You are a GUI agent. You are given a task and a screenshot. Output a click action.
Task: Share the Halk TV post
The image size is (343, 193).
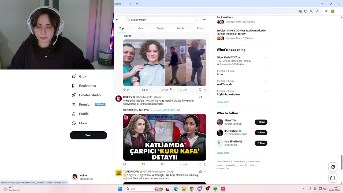pyautogui.click(x=205, y=164)
